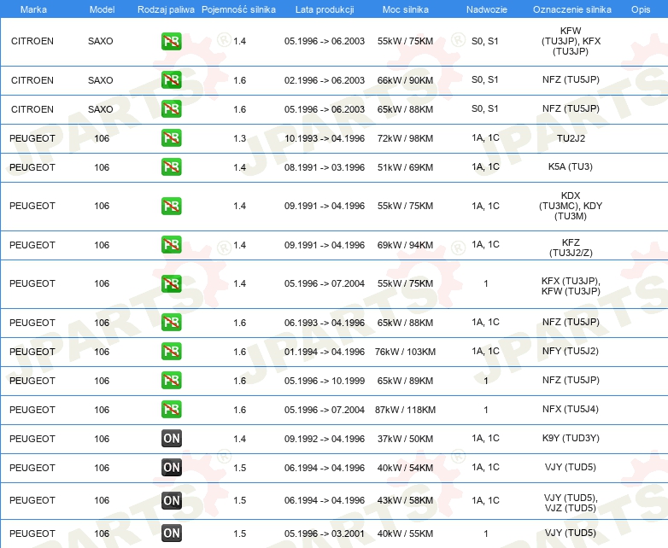Image resolution: width=668 pixels, height=548 pixels.
Task: Select the Pojemność silnika header
Action: (x=238, y=9)
